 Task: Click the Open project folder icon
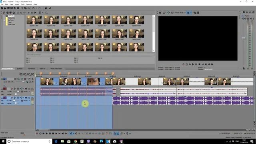(5, 8)
